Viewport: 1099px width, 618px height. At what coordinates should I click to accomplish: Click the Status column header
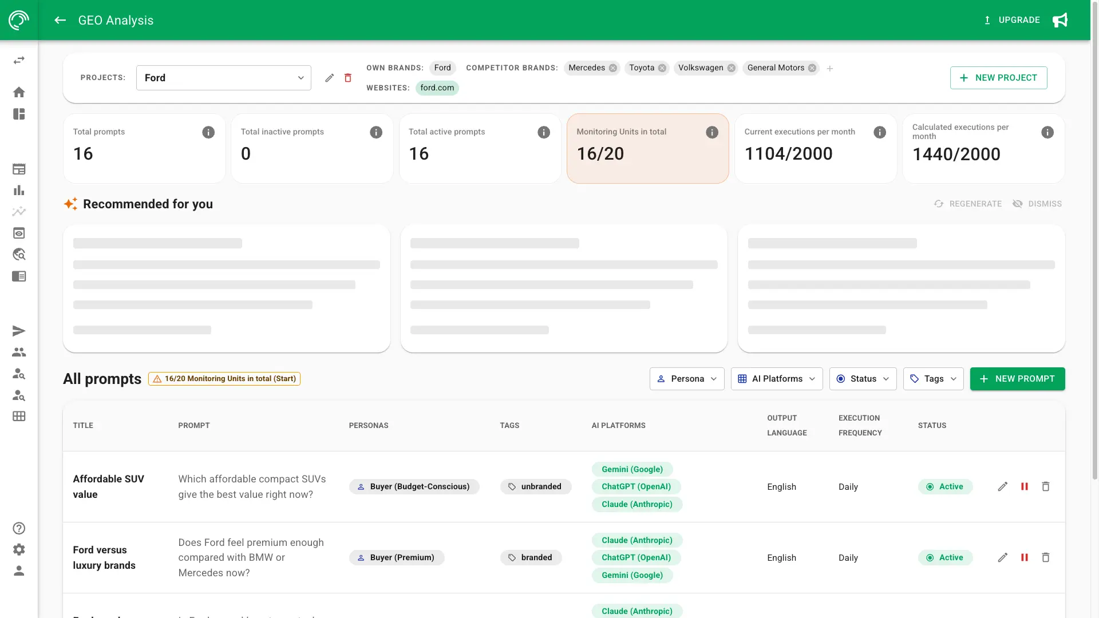point(932,425)
